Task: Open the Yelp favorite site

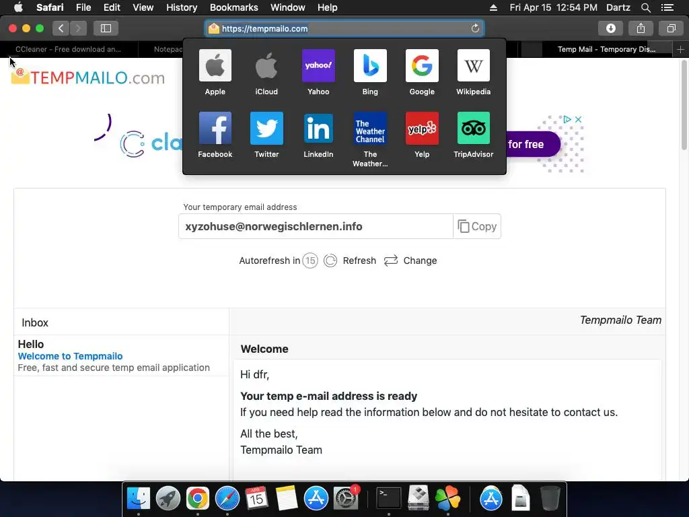Action: pos(422,135)
